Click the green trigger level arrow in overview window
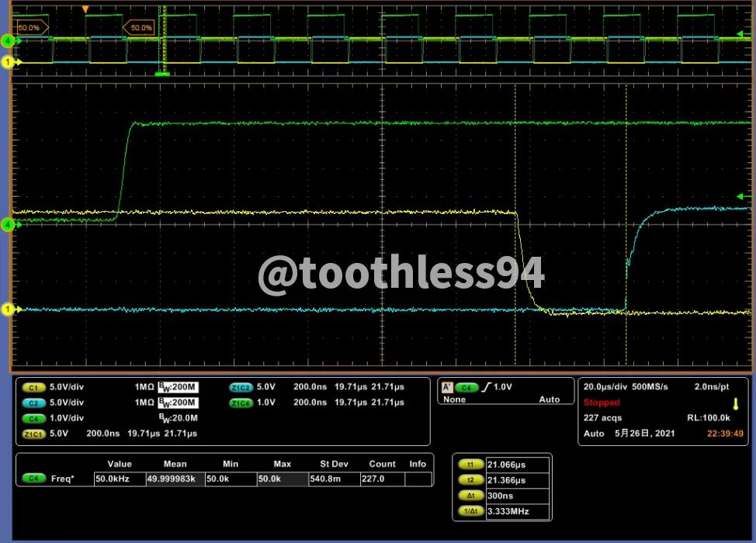 click(744, 33)
